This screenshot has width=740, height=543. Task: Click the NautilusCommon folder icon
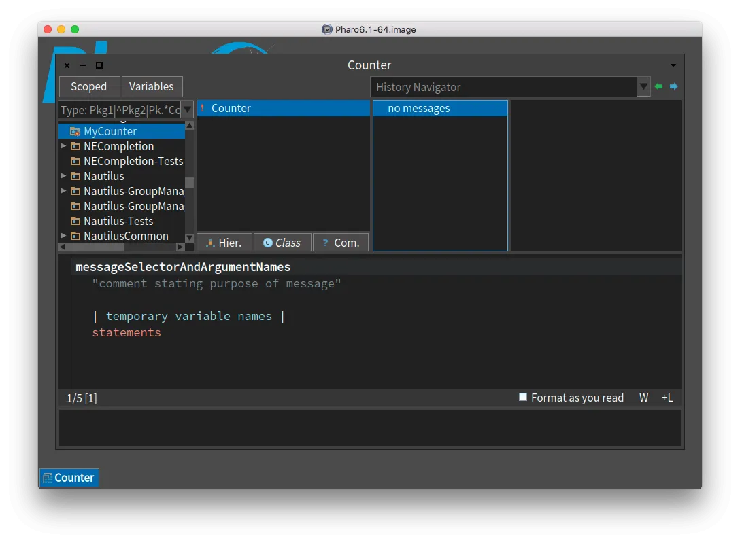coord(75,236)
